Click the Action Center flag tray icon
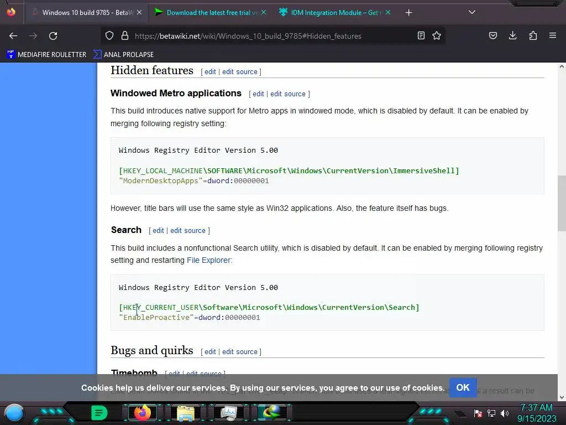 pos(478,413)
